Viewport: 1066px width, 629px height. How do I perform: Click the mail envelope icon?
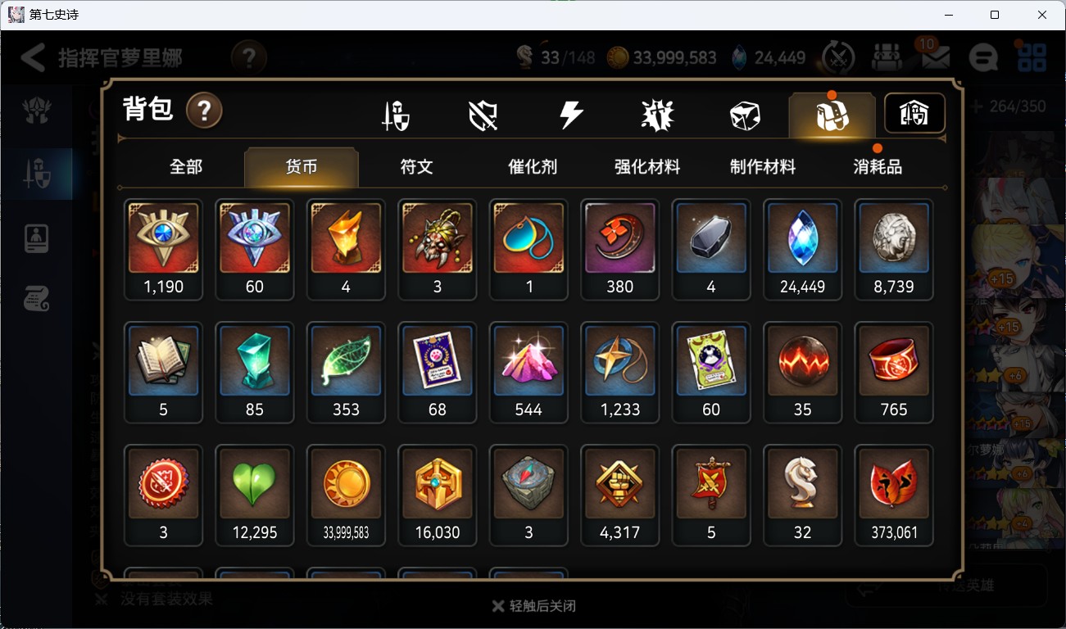pos(934,57)
